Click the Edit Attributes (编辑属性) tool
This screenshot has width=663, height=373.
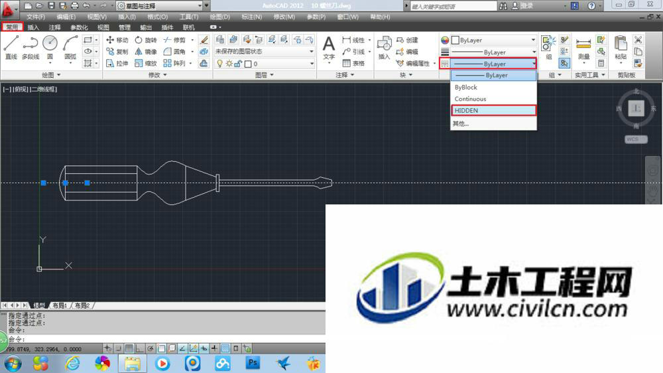[413, 63]
